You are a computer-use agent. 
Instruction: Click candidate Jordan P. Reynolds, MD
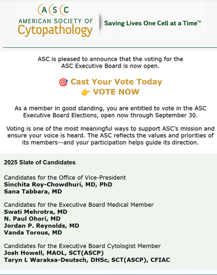(41, 226)
